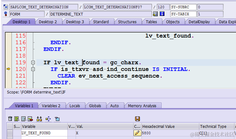This screenshot has width=236, height=139.
Task: Open the Desktop 3 tab
Action: (75, 22)
